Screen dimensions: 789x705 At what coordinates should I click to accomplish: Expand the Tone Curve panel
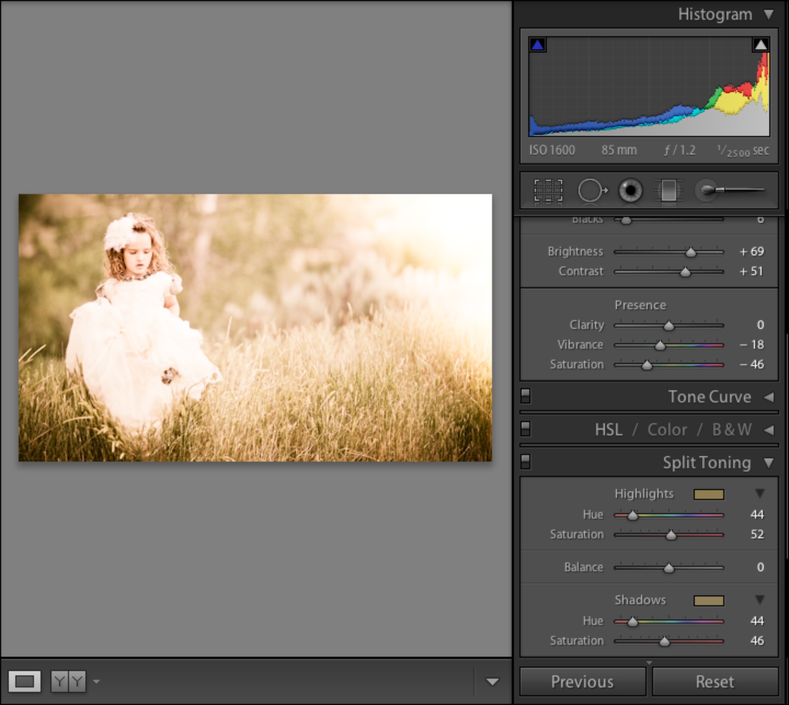pyautogui.click(x=768, y=397)
